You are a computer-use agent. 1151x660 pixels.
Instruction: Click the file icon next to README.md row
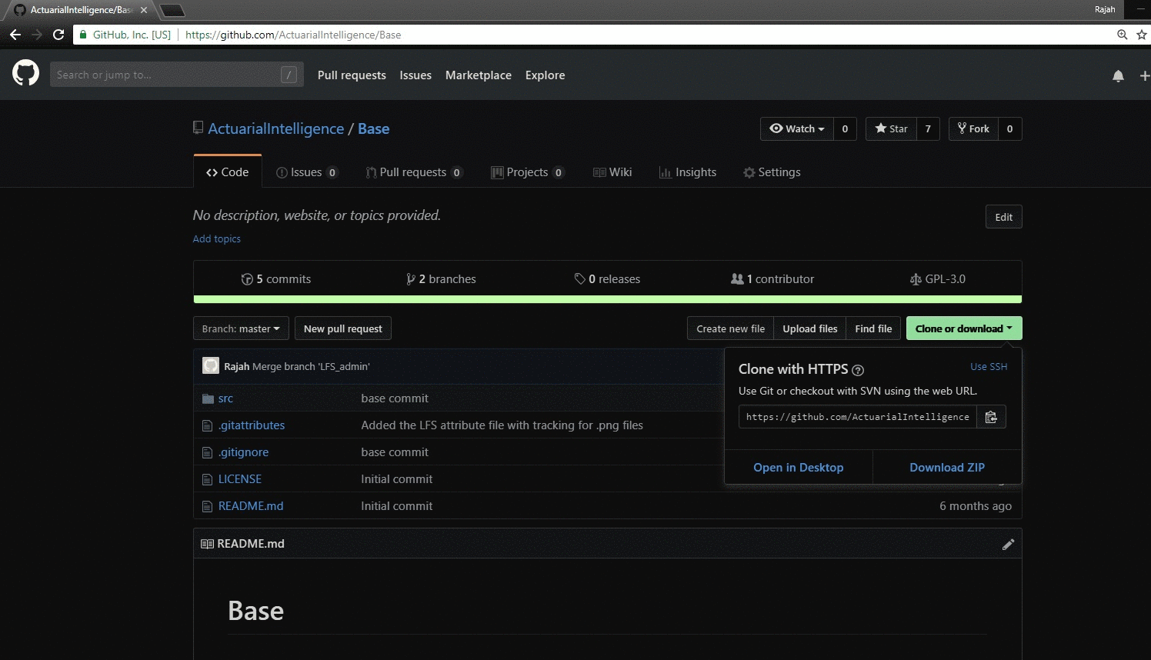click(207, 506)
